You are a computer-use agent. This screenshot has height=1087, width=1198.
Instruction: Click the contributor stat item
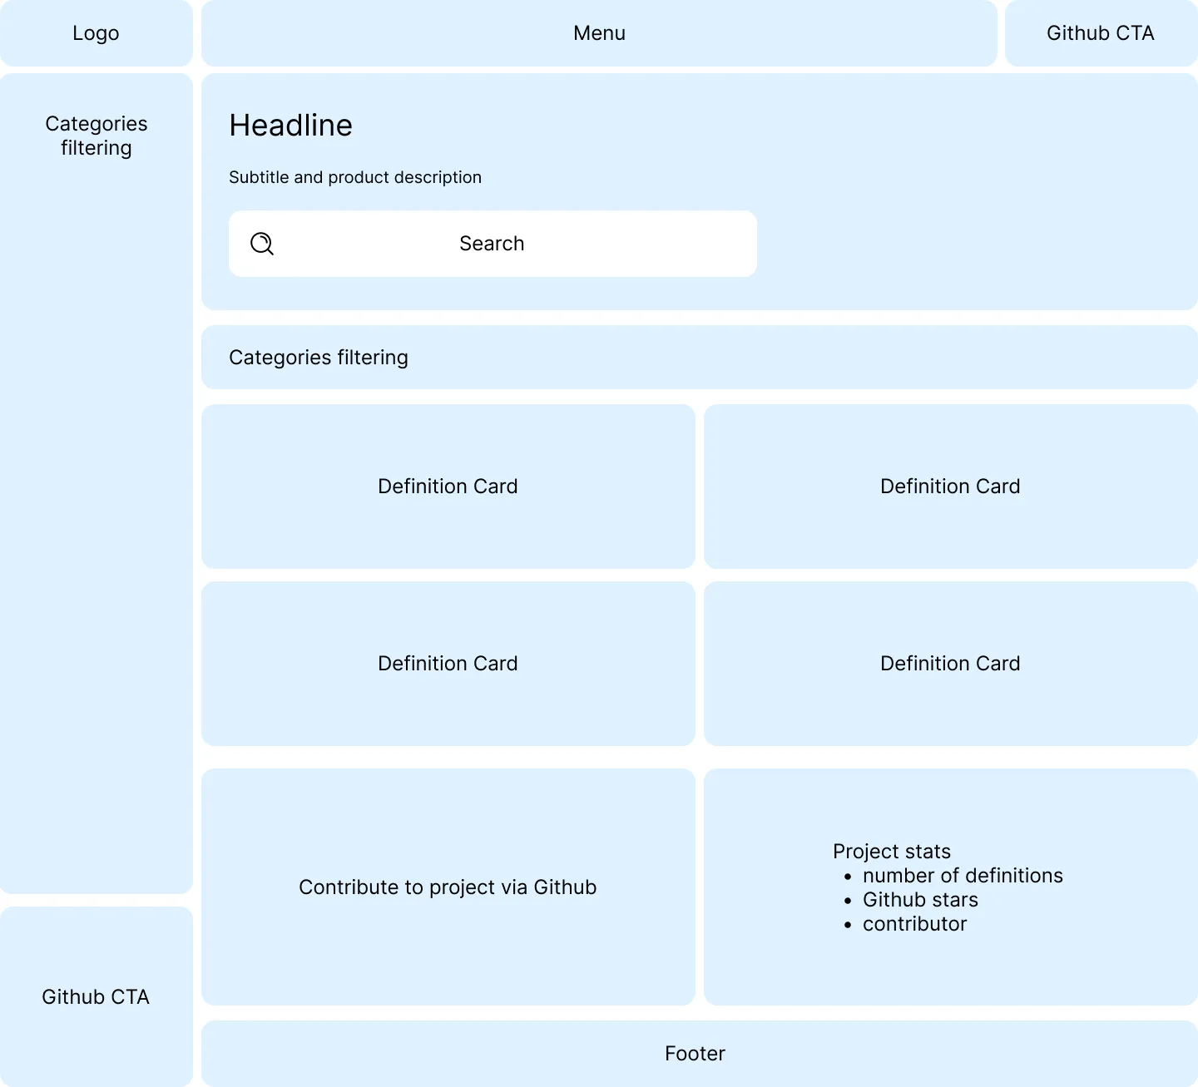[x=914, y=924]
